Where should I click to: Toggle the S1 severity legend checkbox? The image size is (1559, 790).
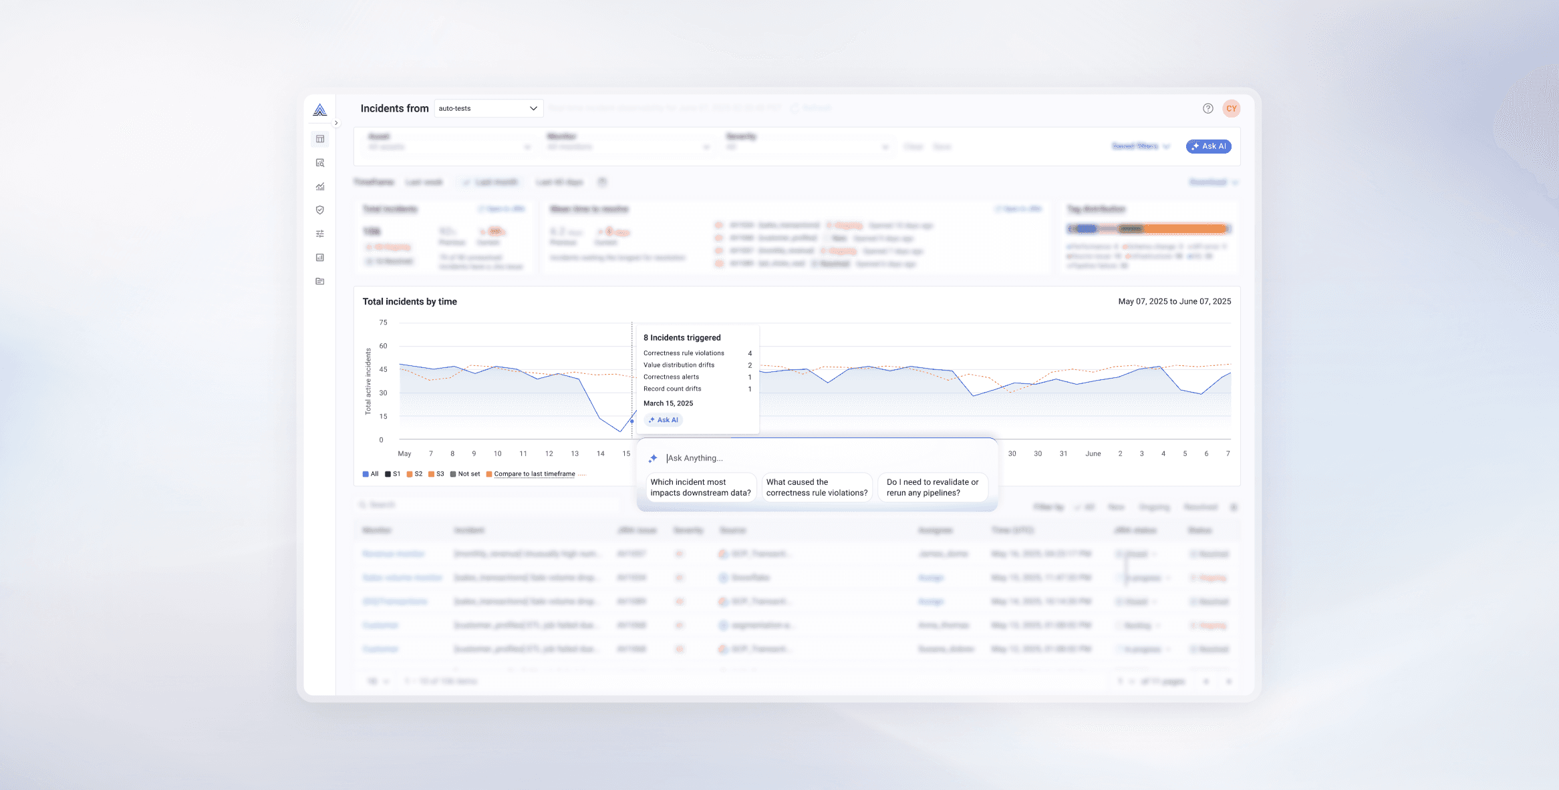pyautogui.click(x=388, y=474)
